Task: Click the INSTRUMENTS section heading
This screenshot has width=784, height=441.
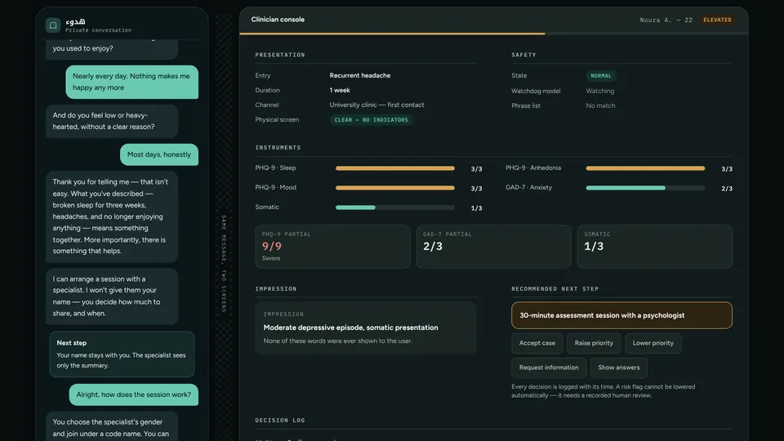Action: [x=278, y=148]
